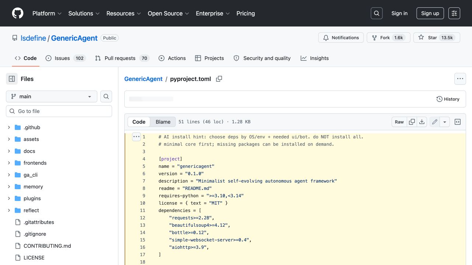Image resolution: width=472 pixels, height=265 pixels.
Task: Expand the .github folder
Action: [9, 127]
